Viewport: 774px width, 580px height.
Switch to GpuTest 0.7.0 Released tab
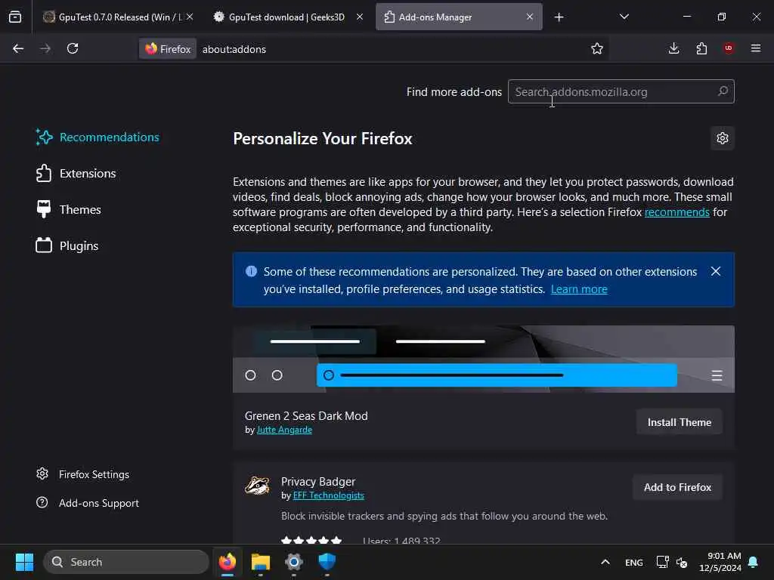(x=118, y=17)
